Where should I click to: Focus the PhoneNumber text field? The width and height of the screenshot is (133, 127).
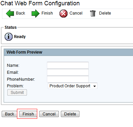(x=68, y=79)
